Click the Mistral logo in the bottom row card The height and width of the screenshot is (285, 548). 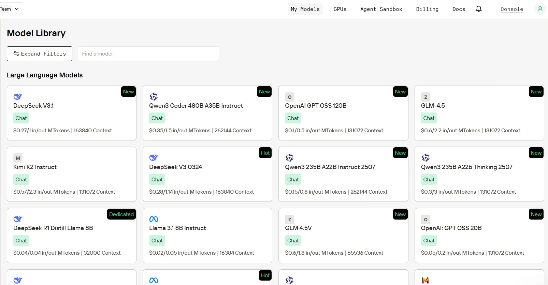(426, 280)
